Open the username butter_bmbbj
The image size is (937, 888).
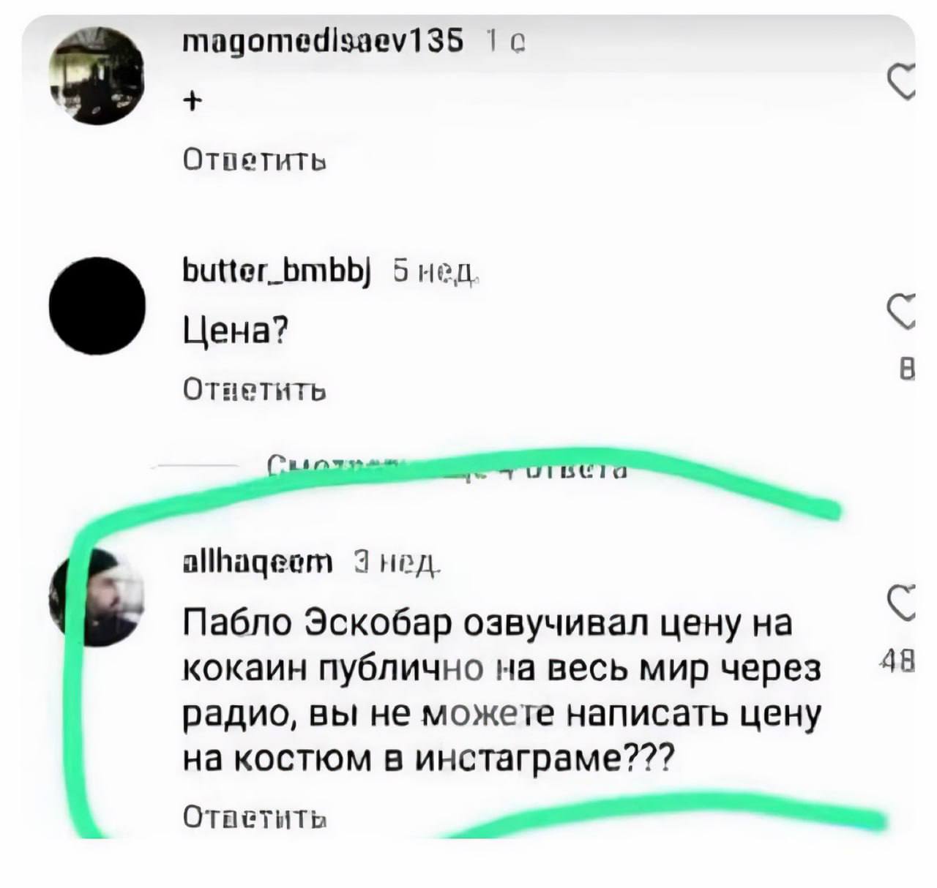click(x=277, y=271)
